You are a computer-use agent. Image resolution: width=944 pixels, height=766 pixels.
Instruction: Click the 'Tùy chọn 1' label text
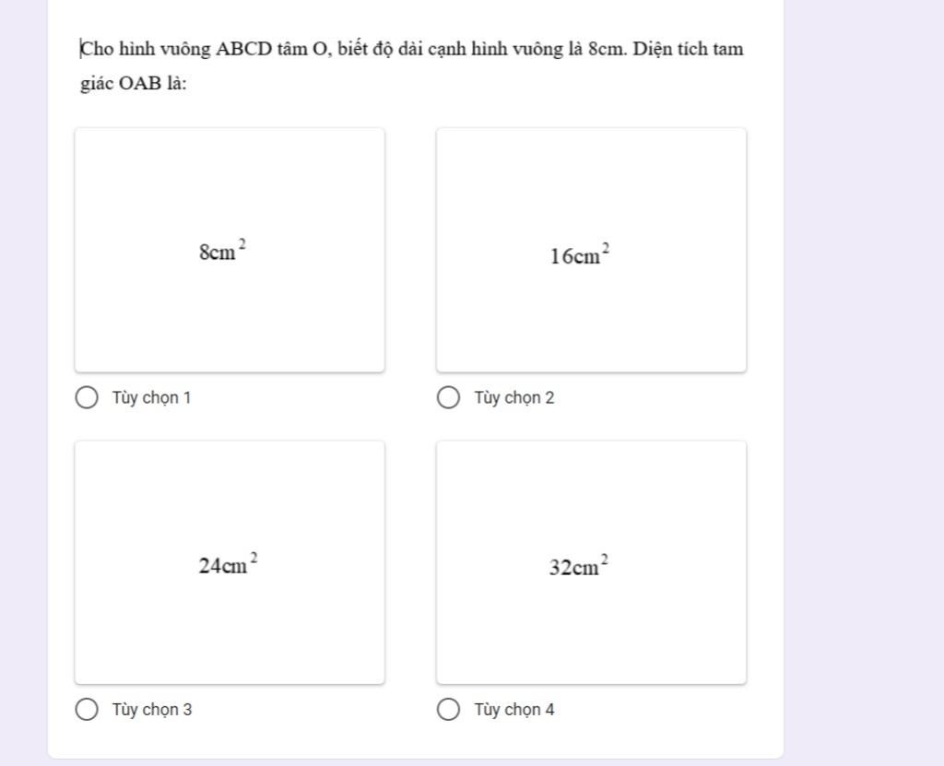pyautogui.click(x=151, y=398)
